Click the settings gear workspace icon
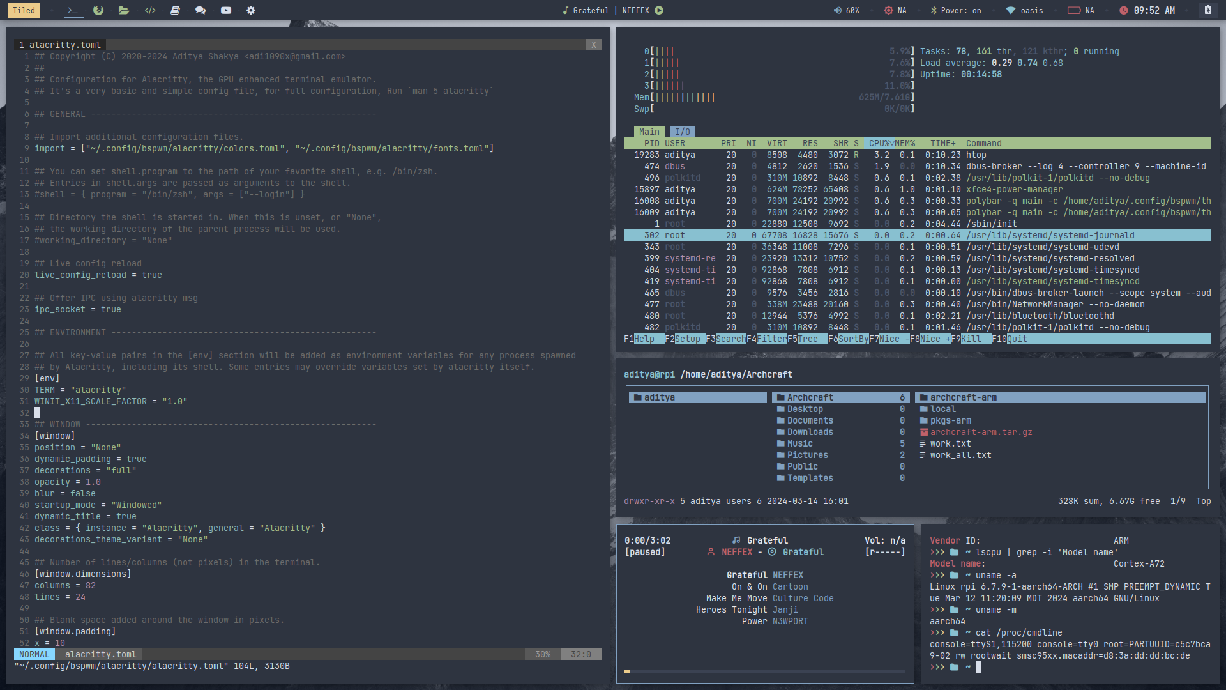Screen dimensions: 1226x690 click(251, 10)
